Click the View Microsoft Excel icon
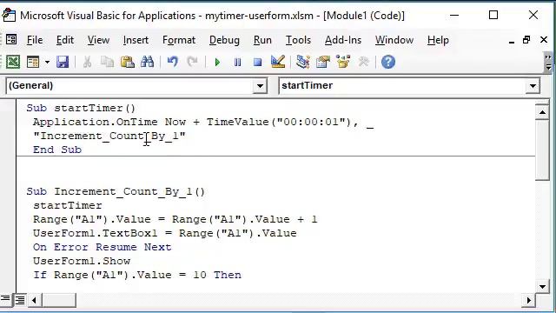This screenshot has height=313, width=556. [x=13, y=62]
